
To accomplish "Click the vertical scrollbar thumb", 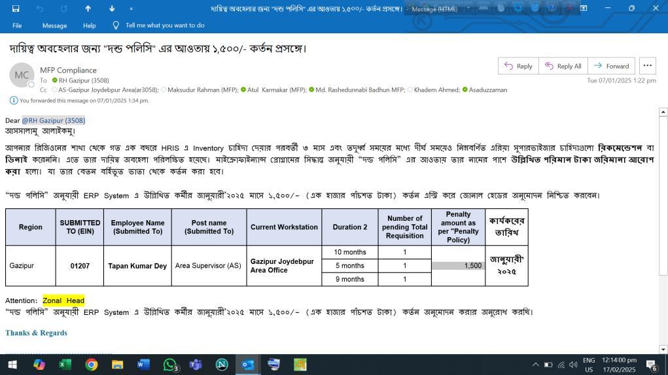I will tap(663, 195).
